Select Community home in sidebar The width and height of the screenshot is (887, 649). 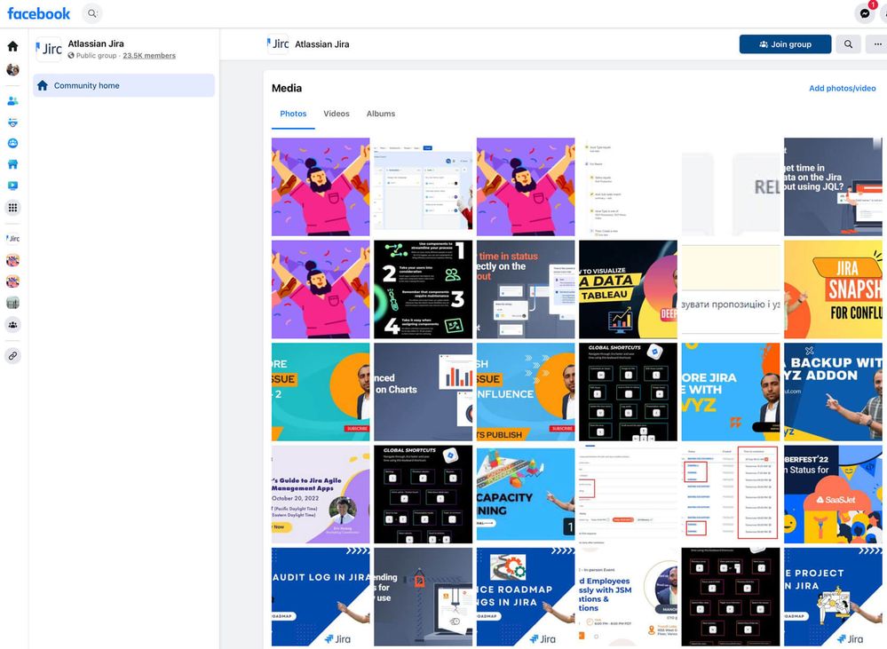click(124, 85)
